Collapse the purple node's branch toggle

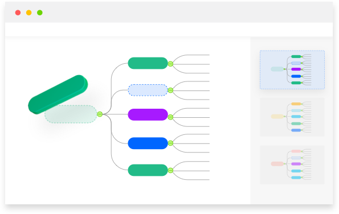pos(170,117)
